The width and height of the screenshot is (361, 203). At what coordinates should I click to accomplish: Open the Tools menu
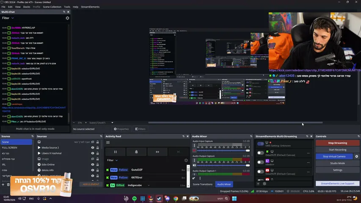[x=67, y=7]
